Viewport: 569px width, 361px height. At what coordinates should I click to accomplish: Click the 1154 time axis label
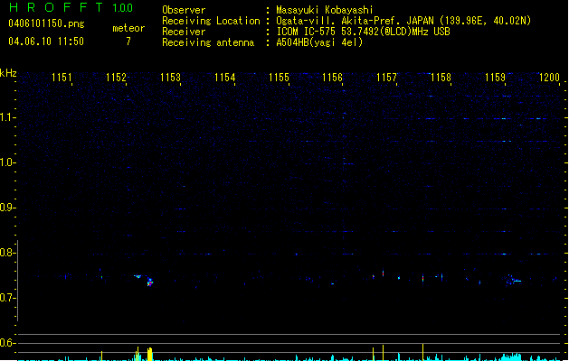click(x=224, y=78)
